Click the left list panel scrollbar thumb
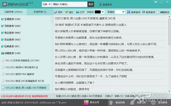 coord(52,19)
